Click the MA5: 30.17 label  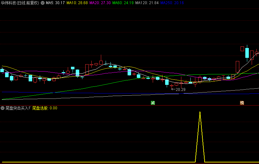point(55,3)
